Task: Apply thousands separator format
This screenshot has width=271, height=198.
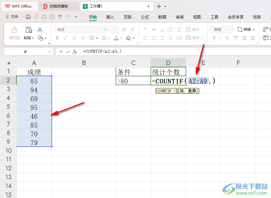Action: [x=236, y=38]
